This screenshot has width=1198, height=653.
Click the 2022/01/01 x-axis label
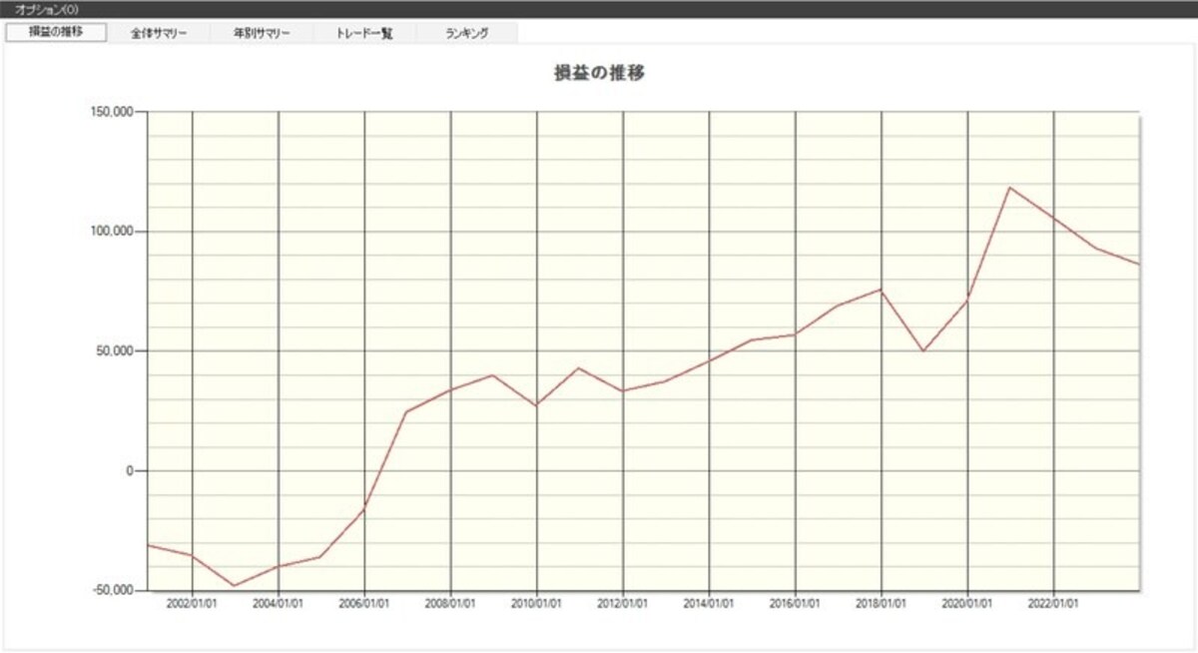pyautogui.click(x=1053, y=603)
